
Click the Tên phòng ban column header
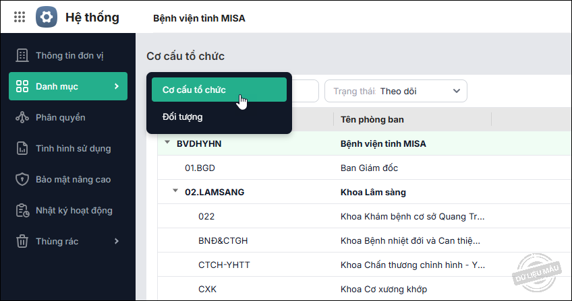tap(372, 120)
